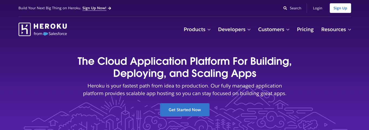The height and width of the screenshot is (130, 369).
Task: Follow the Sign Up Now! banner link
Action: [94, 8]
